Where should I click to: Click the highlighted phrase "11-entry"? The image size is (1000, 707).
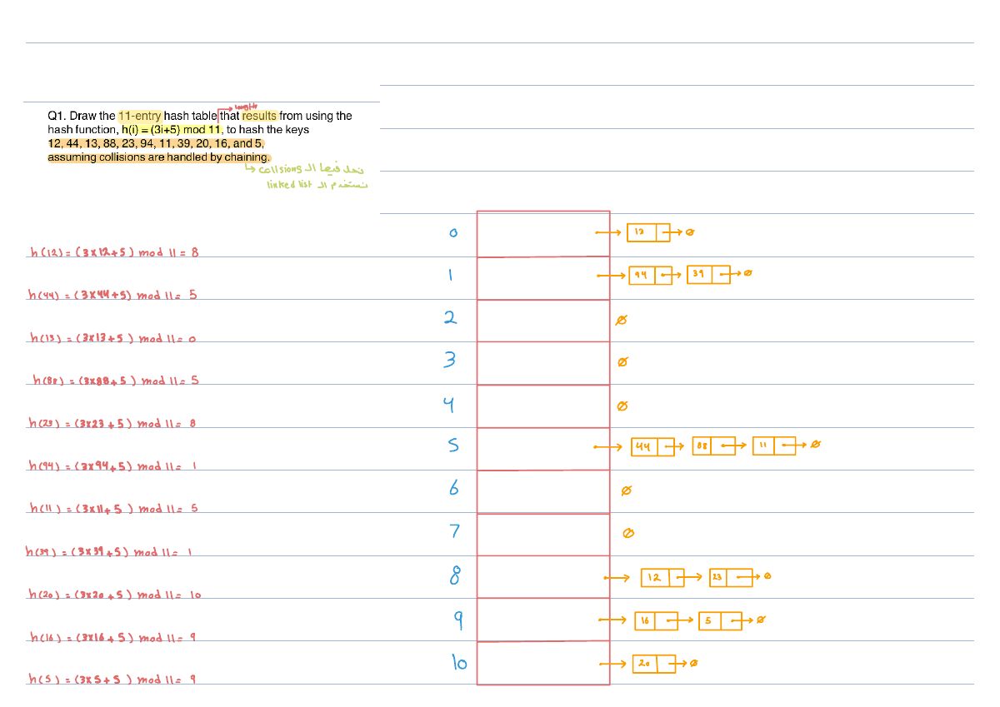point(140,116)
